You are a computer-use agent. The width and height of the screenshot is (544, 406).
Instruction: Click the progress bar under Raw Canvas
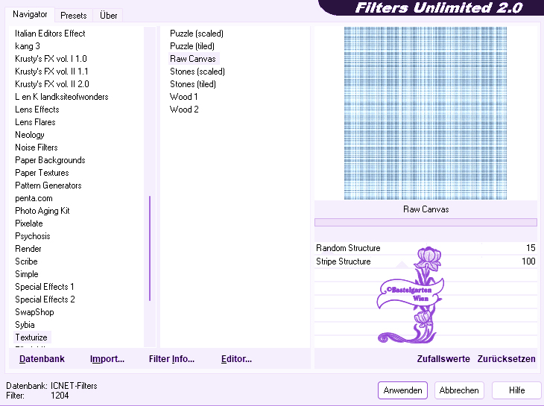coord(426,222)
